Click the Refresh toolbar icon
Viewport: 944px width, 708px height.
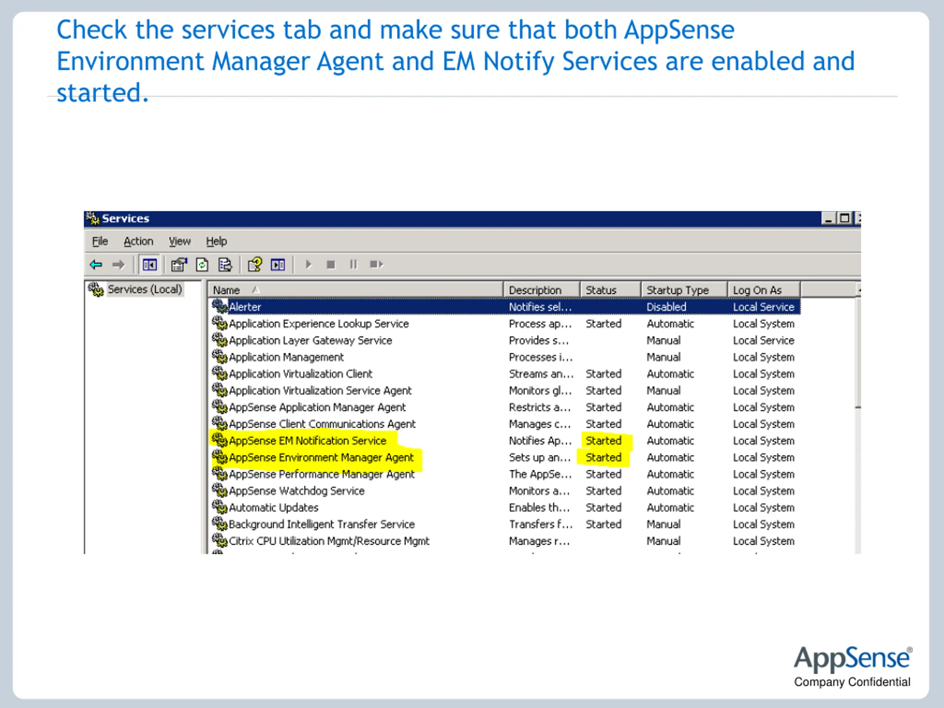[202, 265]
